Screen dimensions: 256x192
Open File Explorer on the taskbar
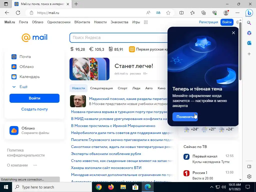[123, 187]
